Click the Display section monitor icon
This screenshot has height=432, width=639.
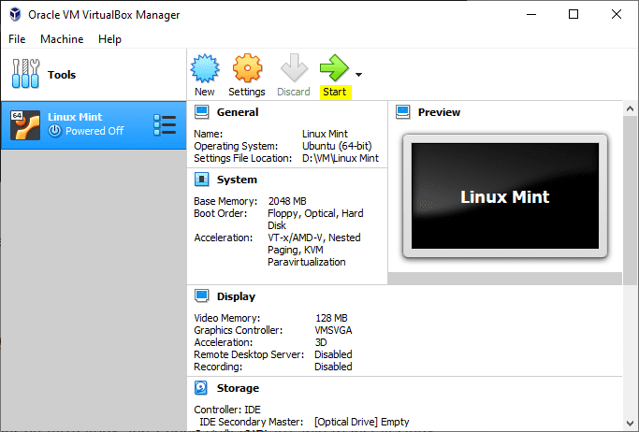tap(201, 296)
